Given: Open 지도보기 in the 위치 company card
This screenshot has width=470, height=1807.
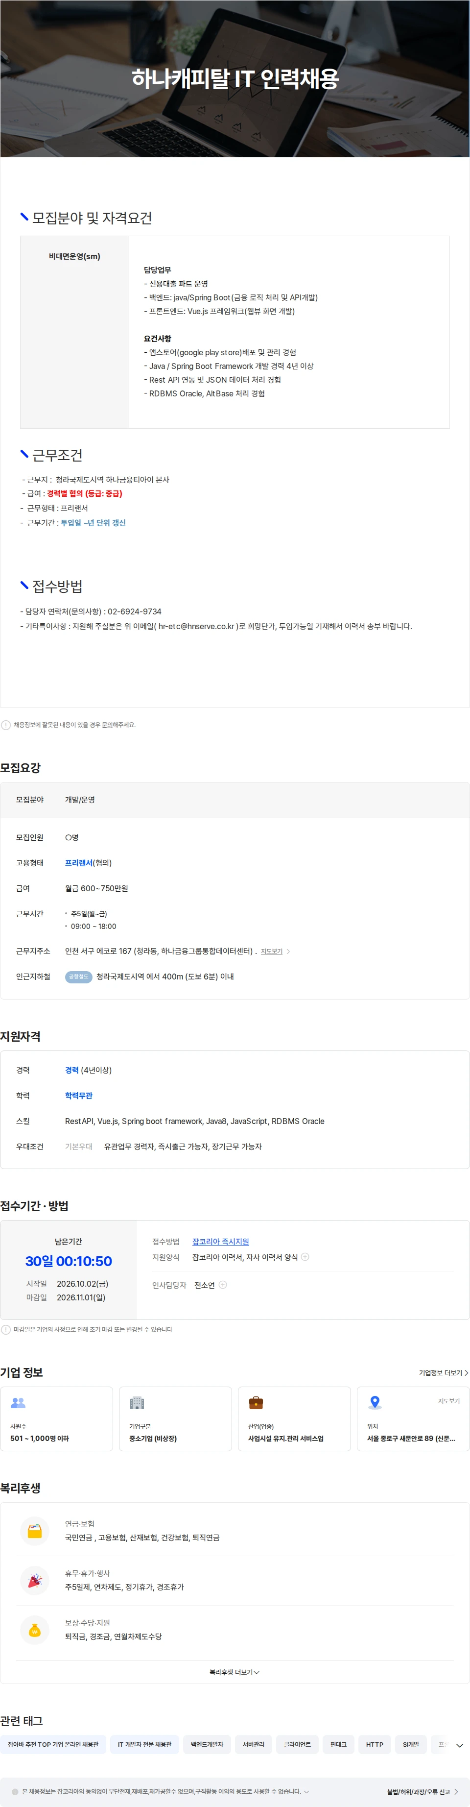Looking at the screenshot, I should coord(449,1401).
